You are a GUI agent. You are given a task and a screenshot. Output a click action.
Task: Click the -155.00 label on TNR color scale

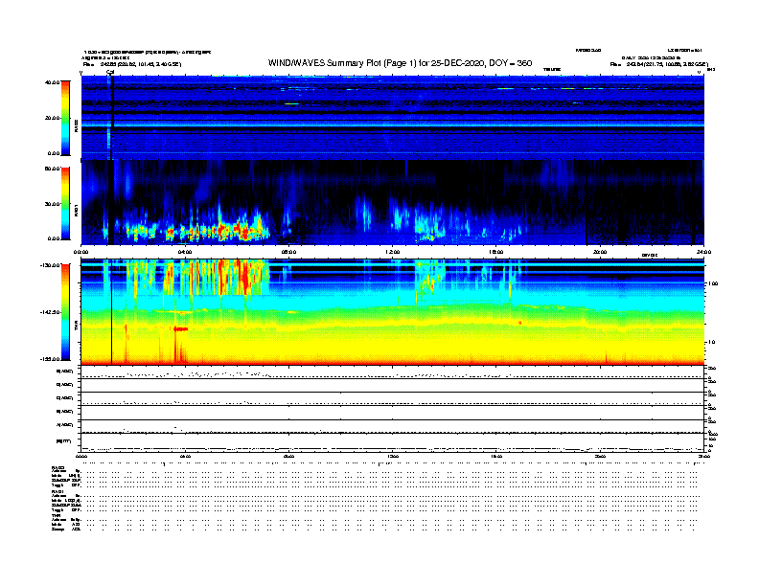coord(50,359)
